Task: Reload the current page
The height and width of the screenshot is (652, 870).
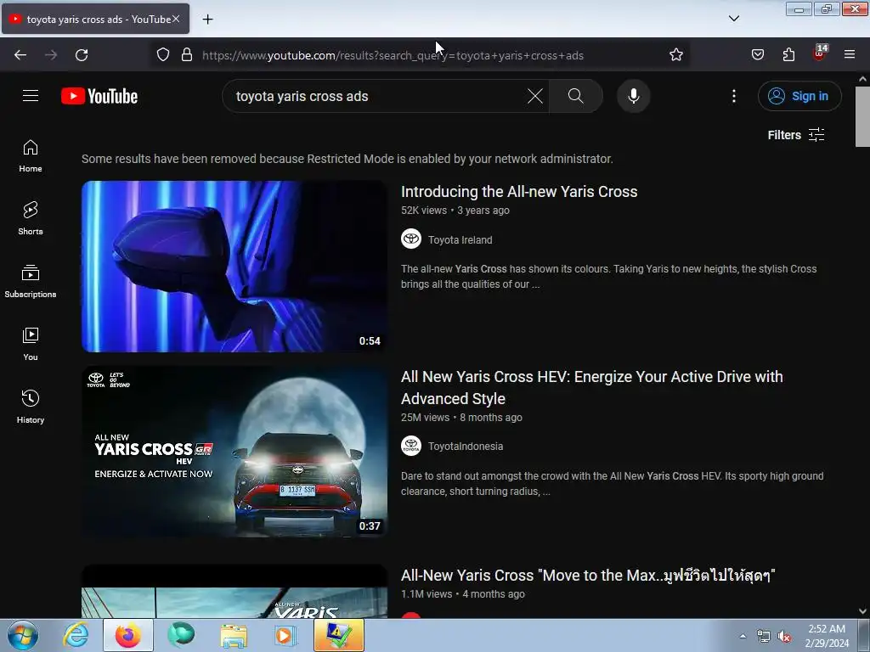Action: (82, 55)
